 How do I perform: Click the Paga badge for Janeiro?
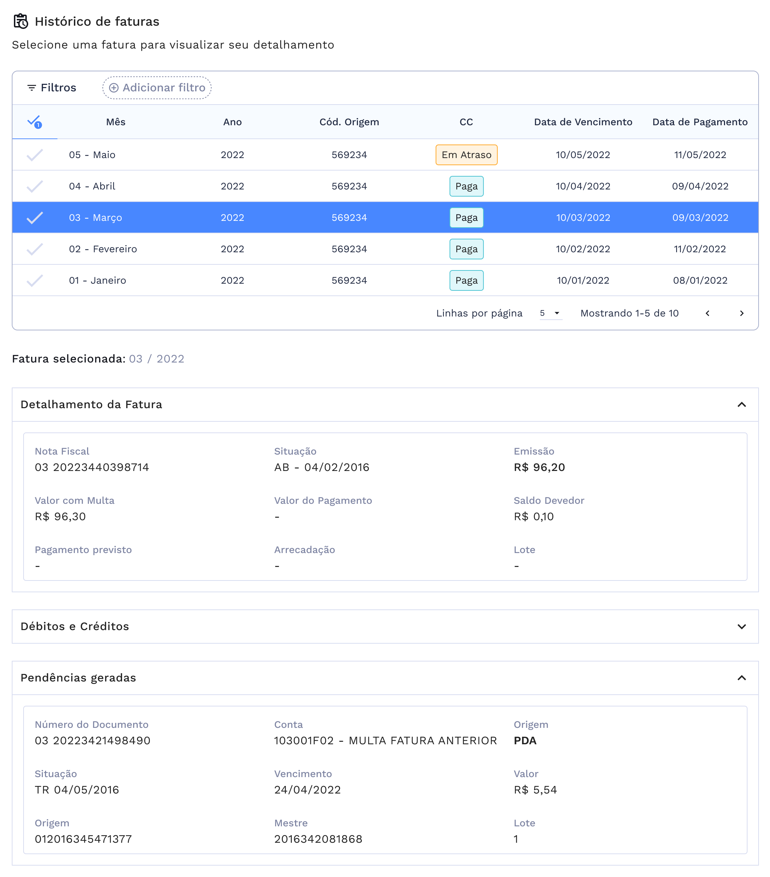[x=466, y=280]
